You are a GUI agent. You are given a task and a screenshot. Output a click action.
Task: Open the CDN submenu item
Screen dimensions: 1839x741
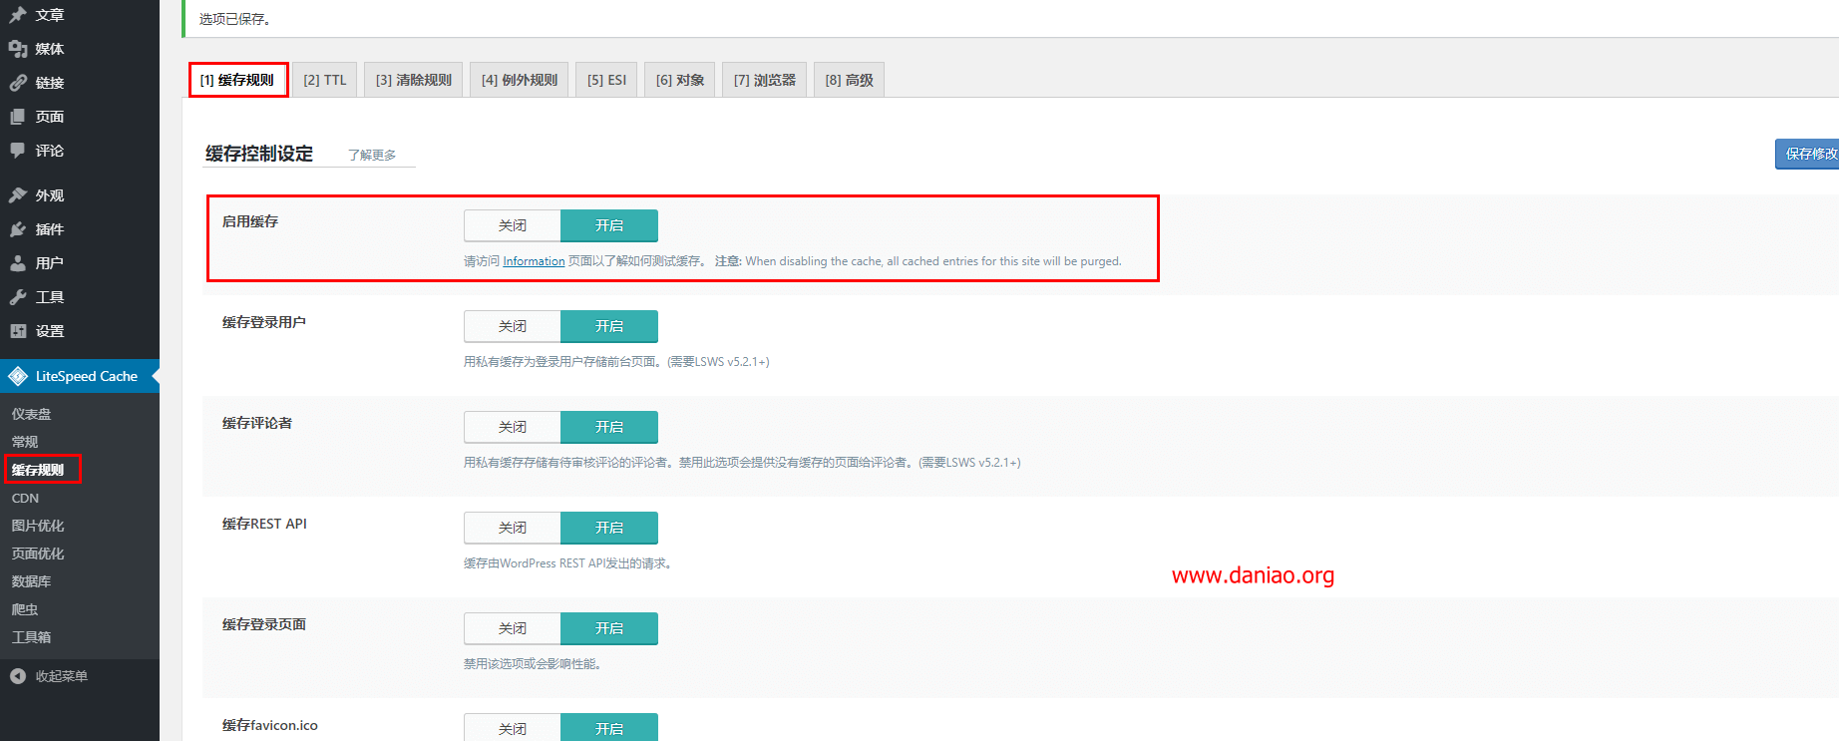coord(25,498)
